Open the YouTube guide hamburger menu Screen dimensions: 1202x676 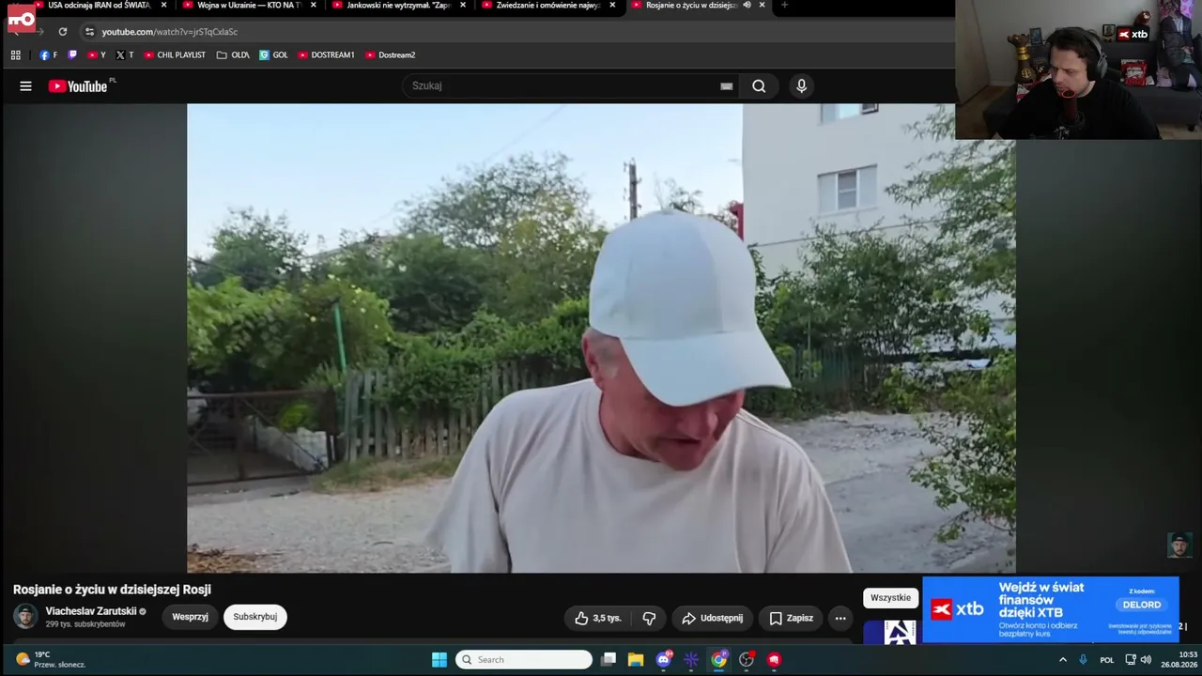tap(25, 86)
